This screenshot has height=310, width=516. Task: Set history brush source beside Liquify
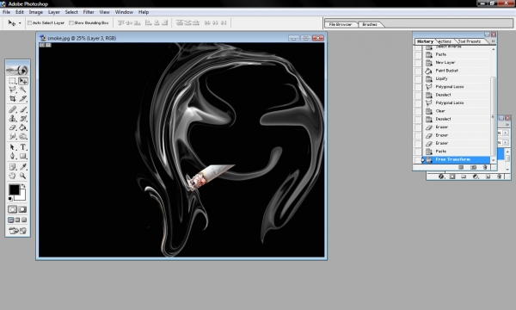(x=418, y=78)
